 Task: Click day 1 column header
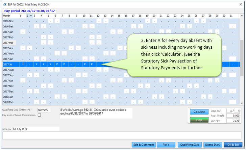tap(22, 16)
